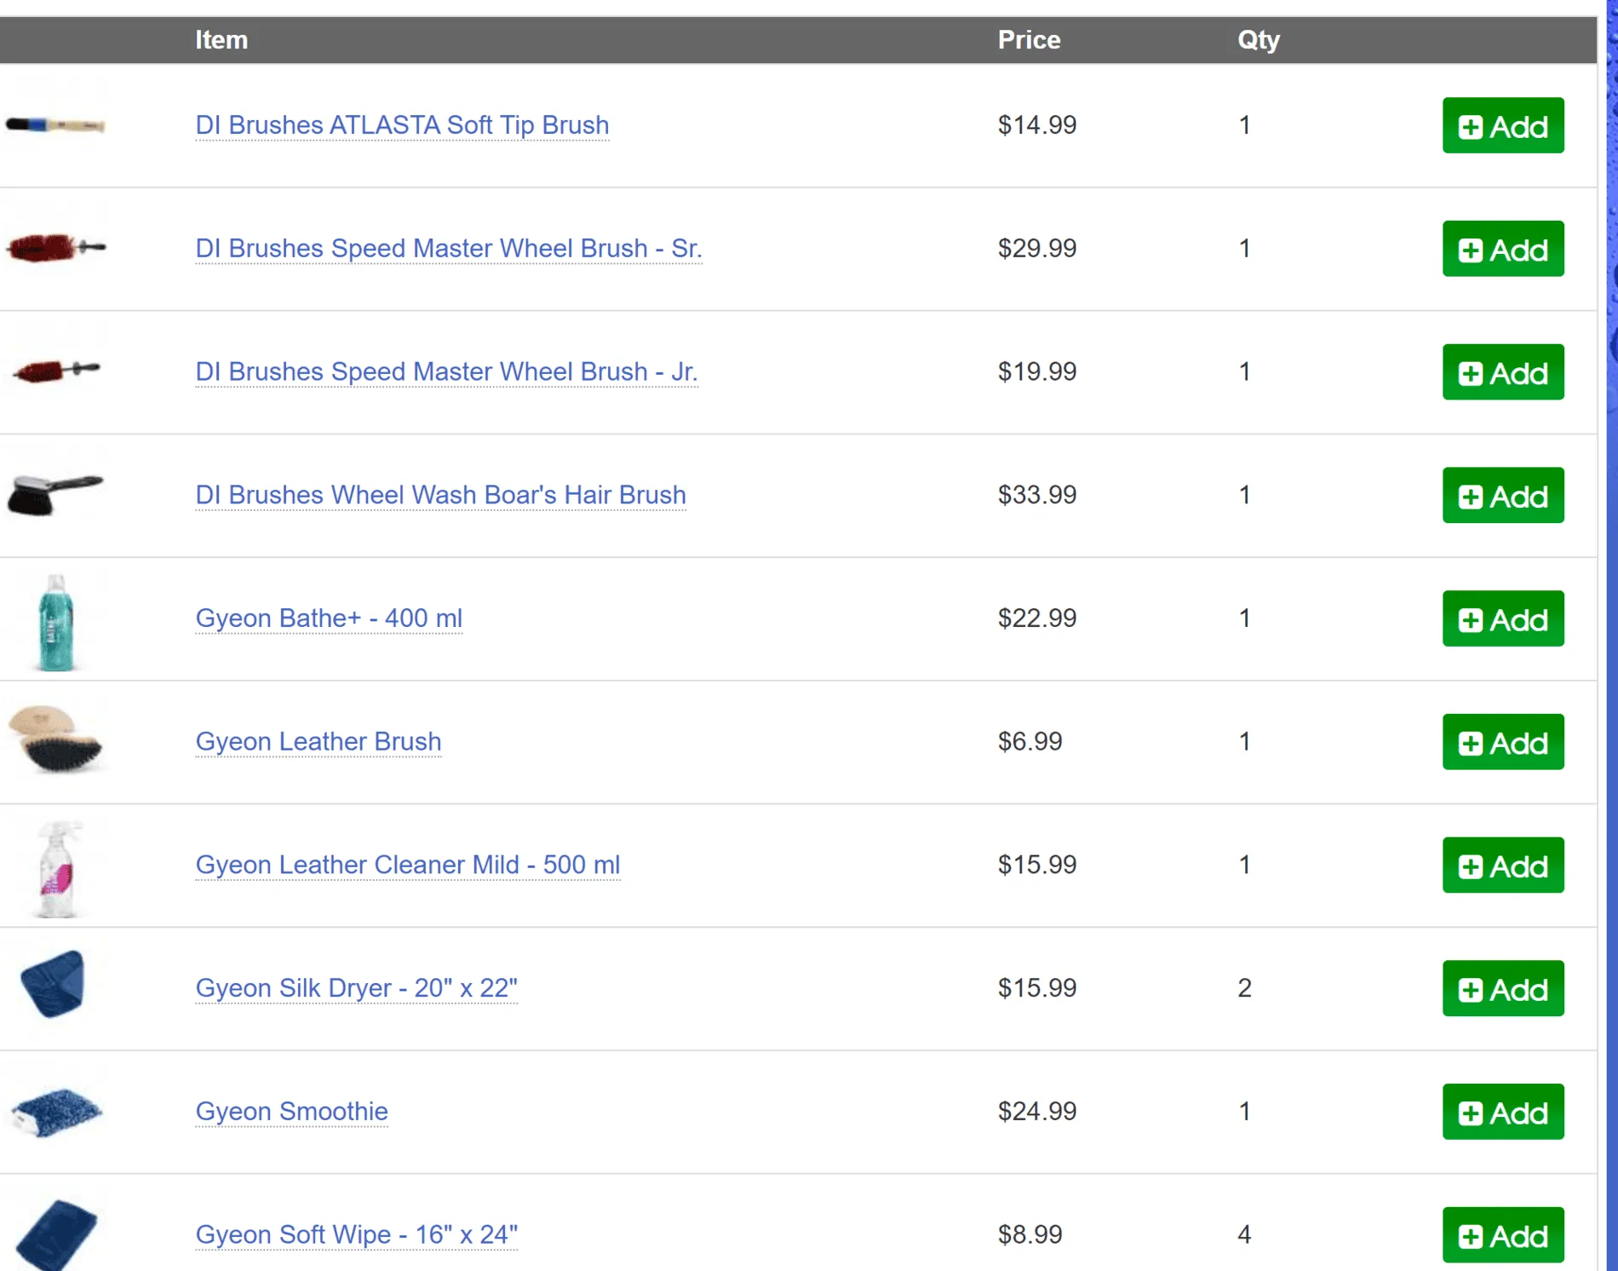The height and width of the screenshot is (1271, 1618).
Task: Add Gyeon Bathe+ 400 ml to cart
Action: (x=1503, y=618)
